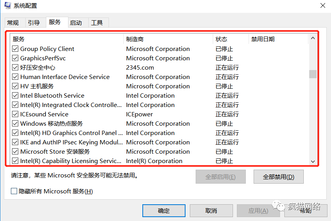Confirm with the 确定 button
331x221 pixels.
(x=164, y=210)
